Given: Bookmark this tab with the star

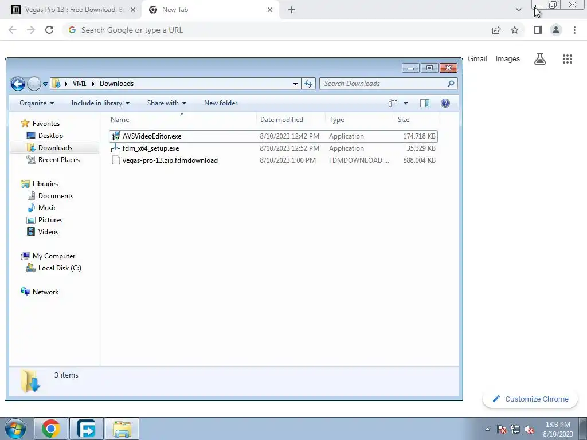Looking at the screenshot, I should [515, 30].
